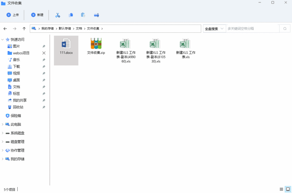Expand the 此电脑 tree node
The width and height of the screenshot is (292, 193).
tap(3, 124)
